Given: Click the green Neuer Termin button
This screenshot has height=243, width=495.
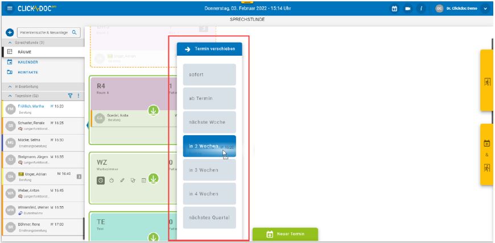Looking at the screenshot, I should 284,234.
